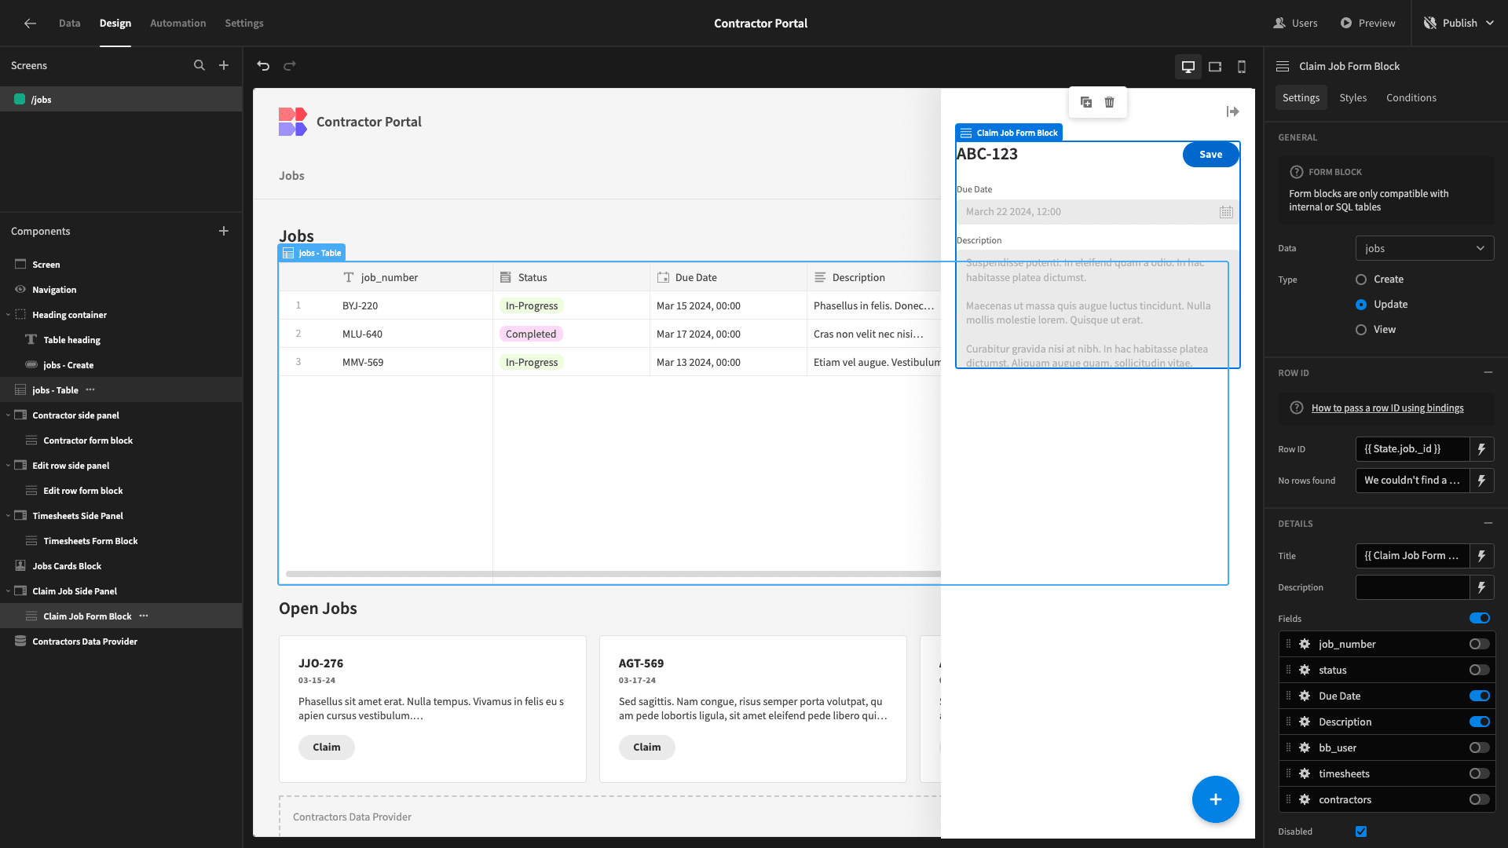
Task: Open the Publish dropdown
Action: [1459, 24]
